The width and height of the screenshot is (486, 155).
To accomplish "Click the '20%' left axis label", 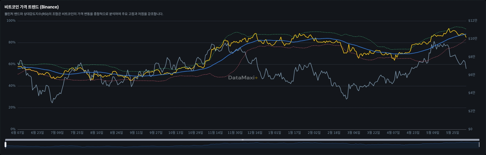I will [12, 107].
